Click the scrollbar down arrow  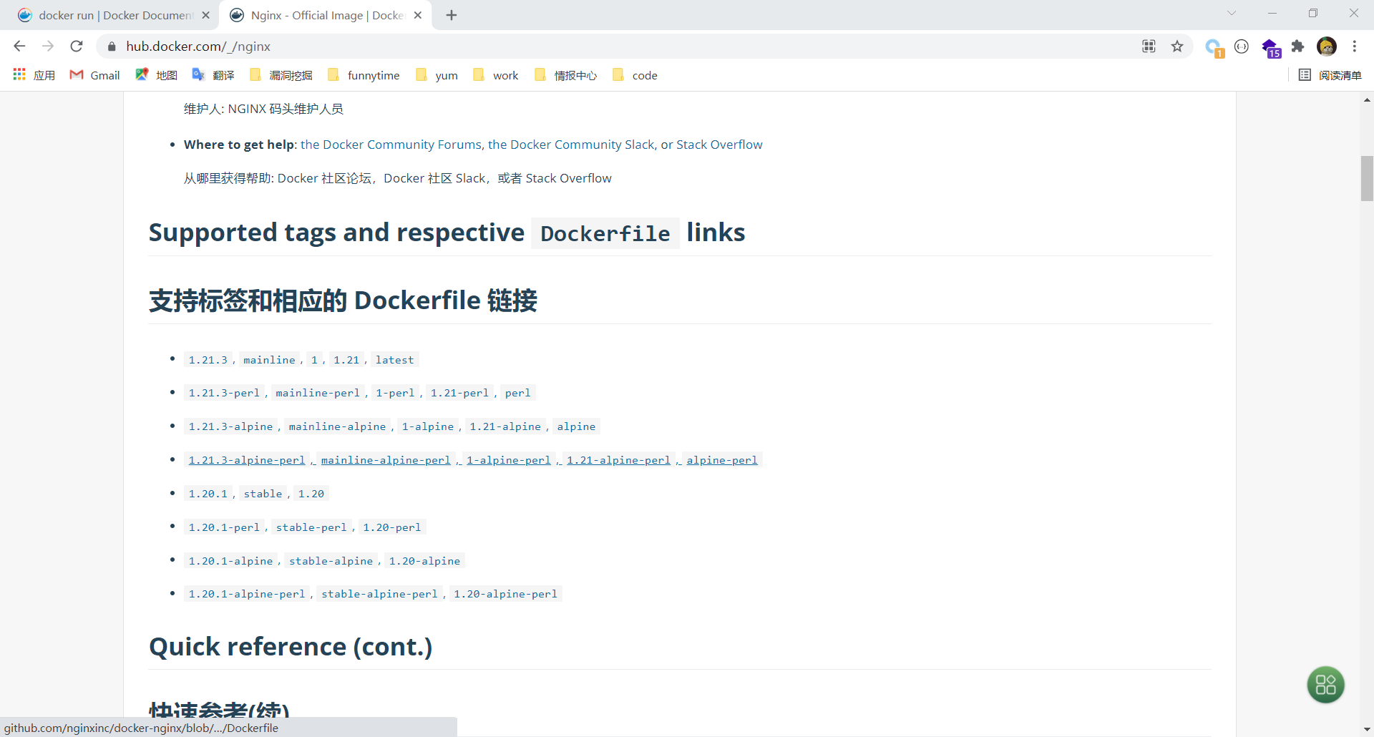(x=1367, y=729)
